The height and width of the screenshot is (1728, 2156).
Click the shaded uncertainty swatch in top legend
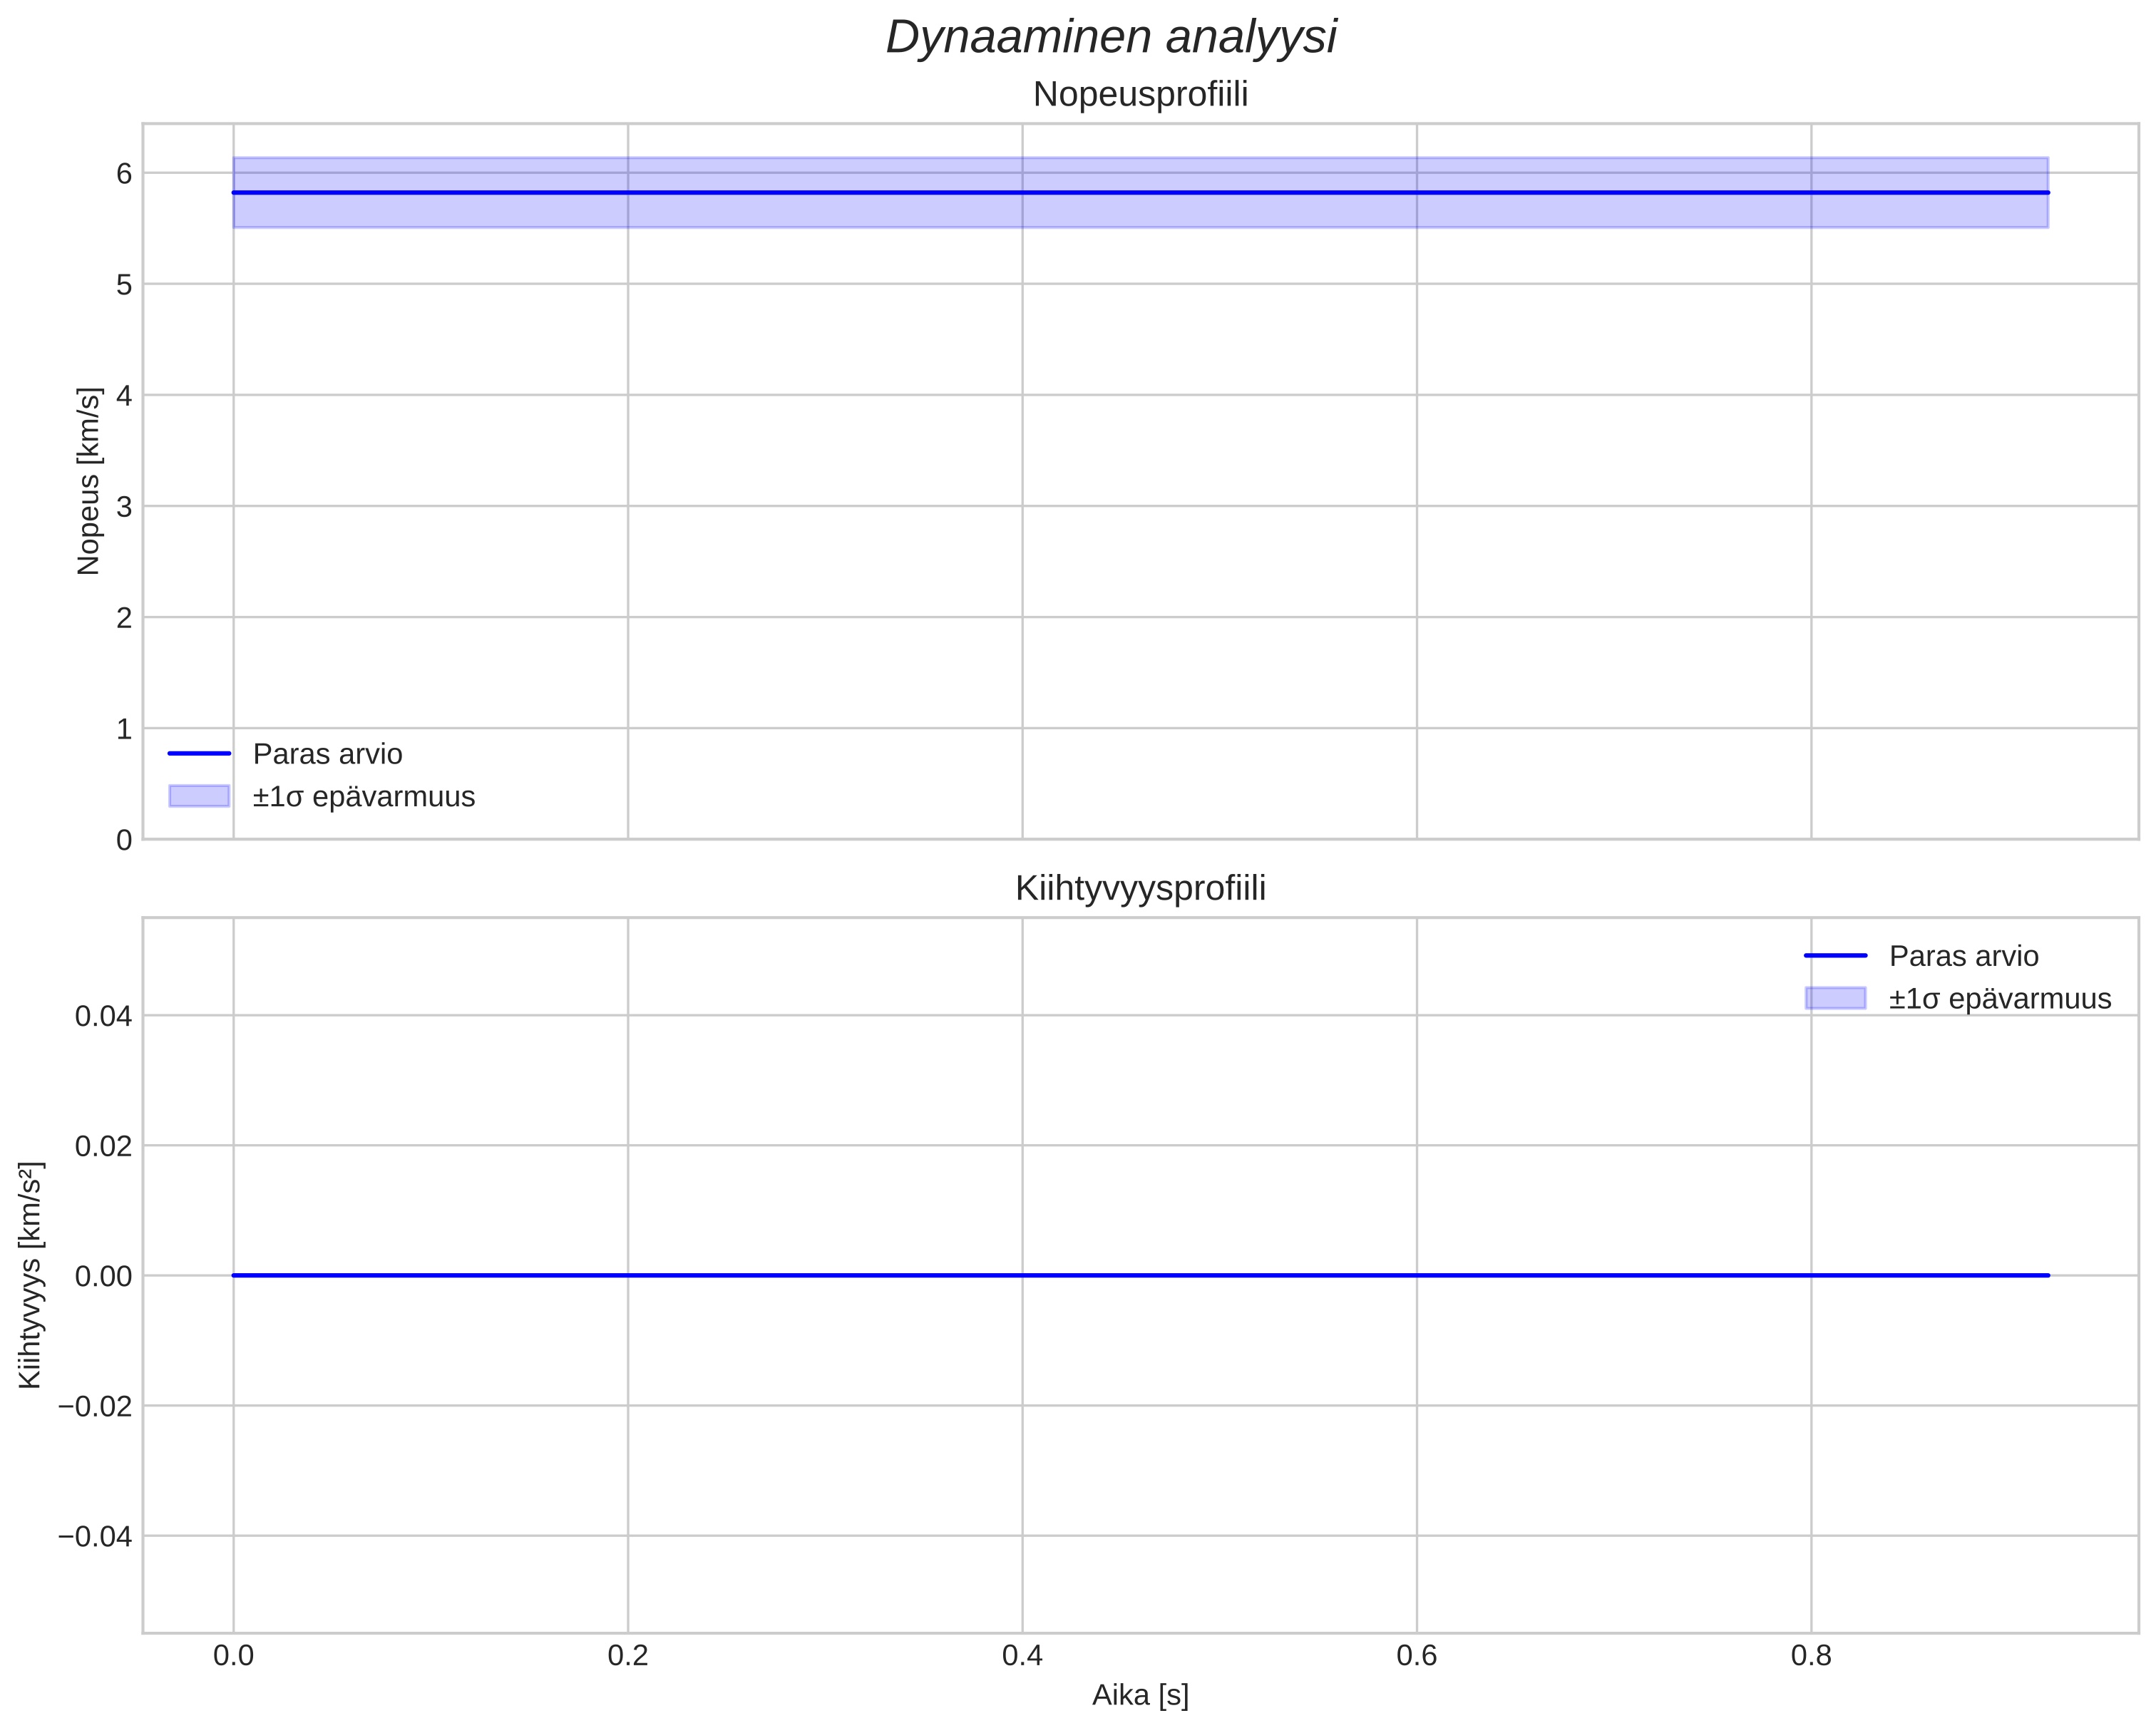click(199, 796)
